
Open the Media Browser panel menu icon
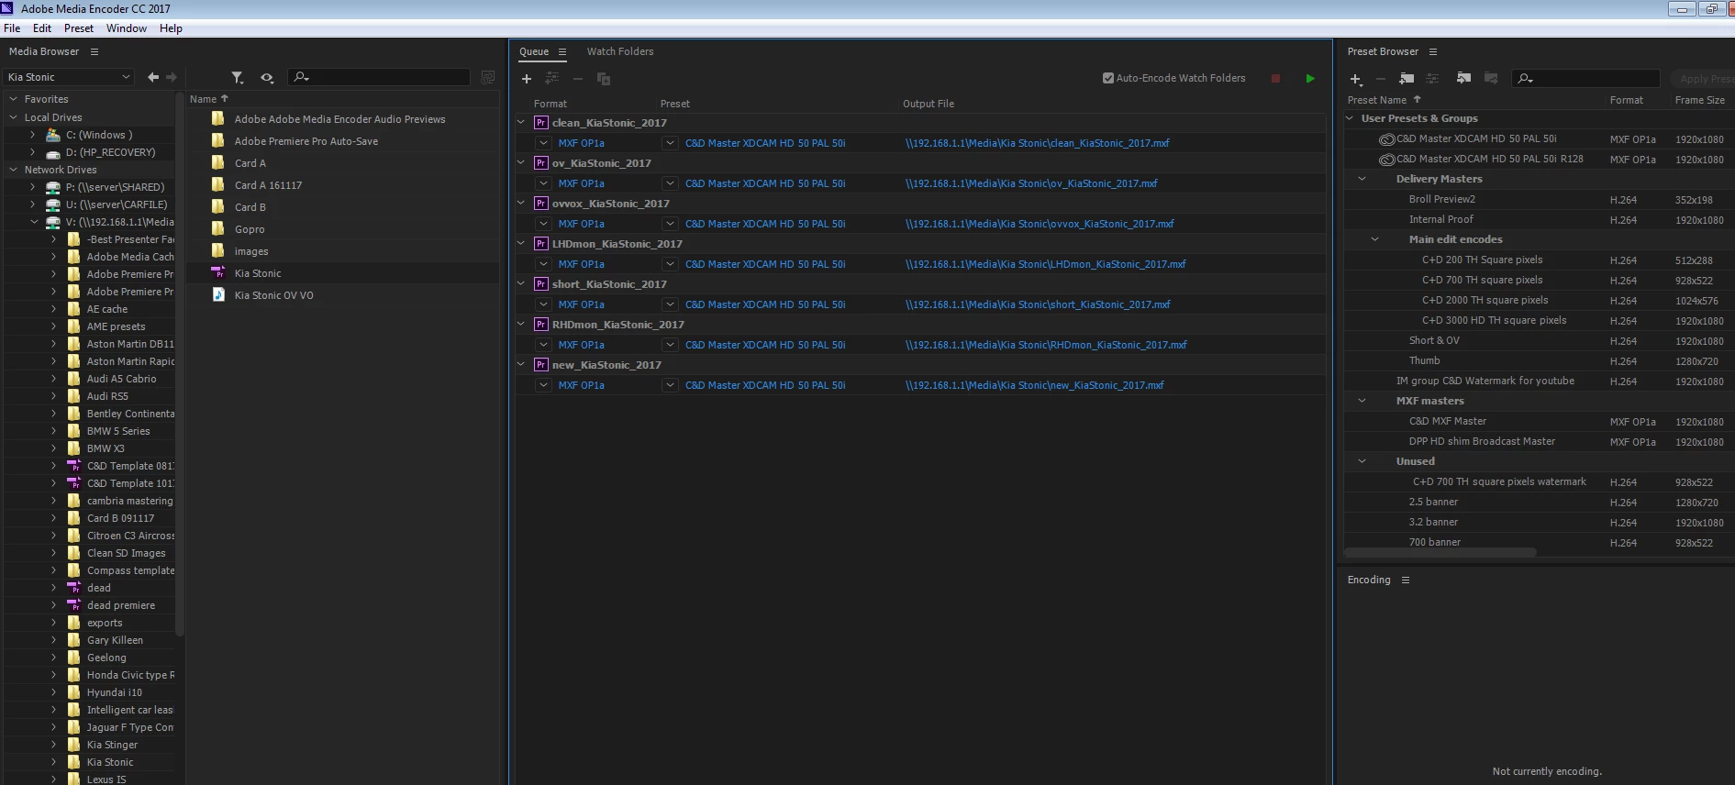(x=94, y=51)
